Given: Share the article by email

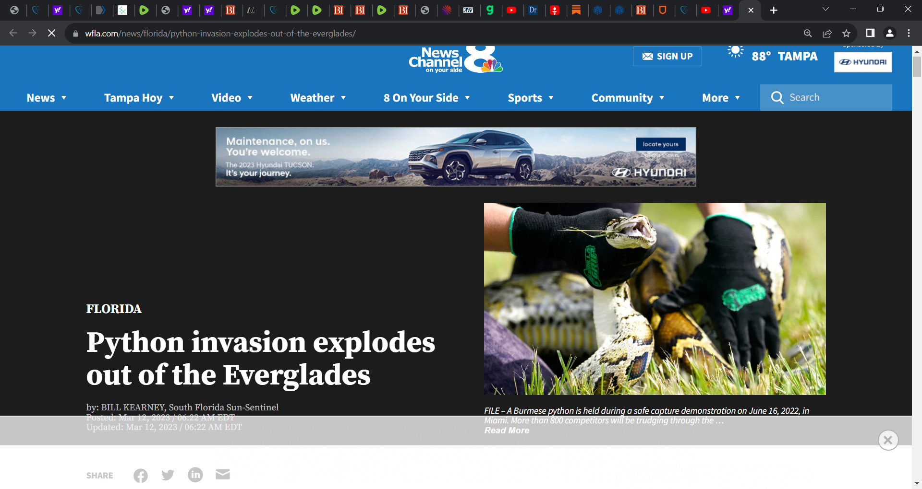Looking at the screenshot, I should tap(223, 475).
